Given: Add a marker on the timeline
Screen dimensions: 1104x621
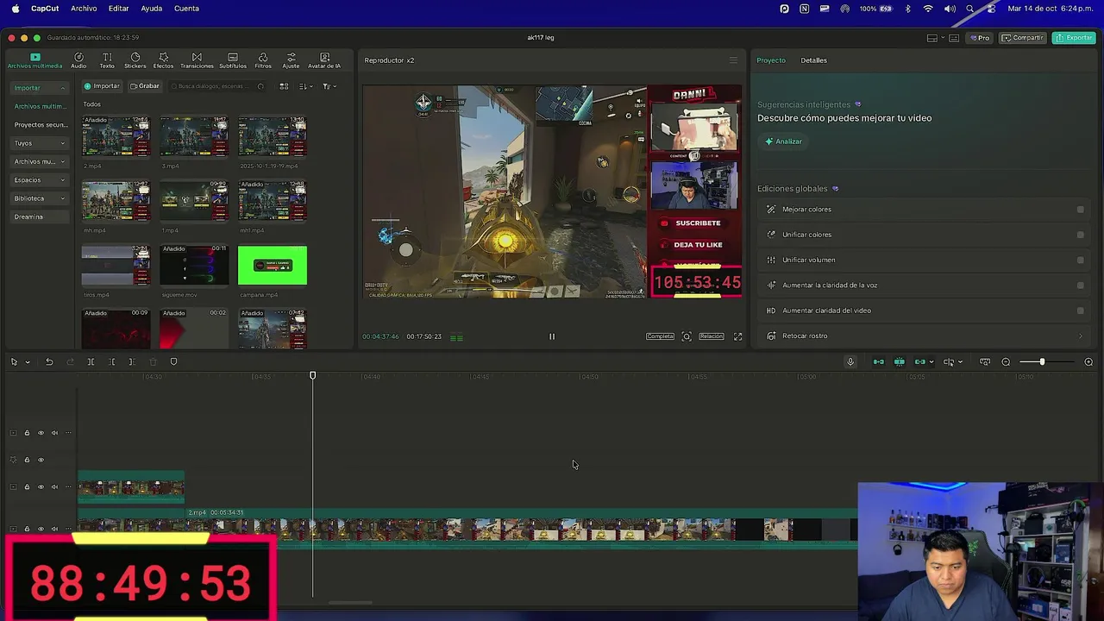Looking at the screenshot, I should click(x=173, y=361).
